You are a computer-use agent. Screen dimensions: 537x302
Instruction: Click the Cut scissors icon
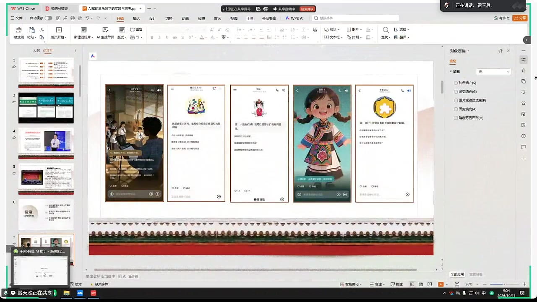coord(42,29)
